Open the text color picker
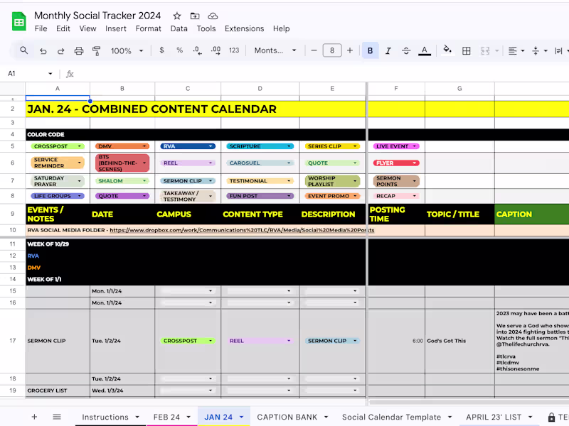Image resolution: width=569 pixels, height=426 pixels. pos(425,50)
